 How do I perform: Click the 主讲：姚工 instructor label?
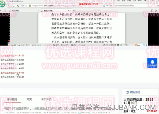130,111
